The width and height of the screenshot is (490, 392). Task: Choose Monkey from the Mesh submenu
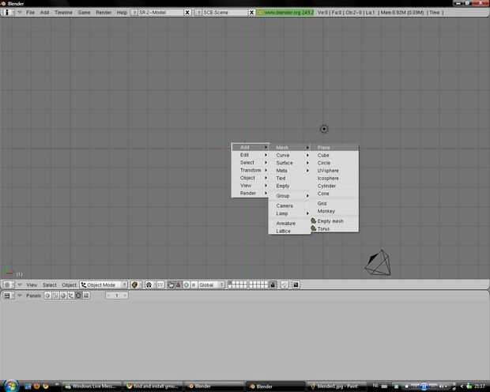click(335, 211)
